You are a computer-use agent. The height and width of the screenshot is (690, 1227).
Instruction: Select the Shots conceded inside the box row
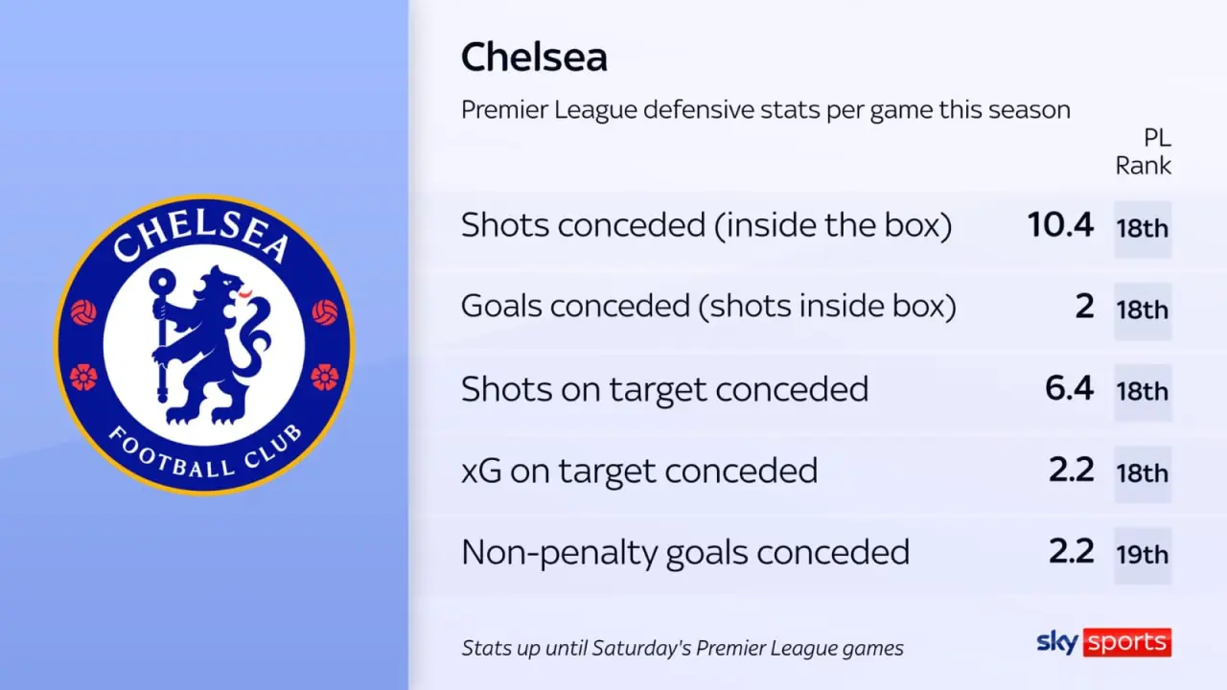(x=816, y=227)
